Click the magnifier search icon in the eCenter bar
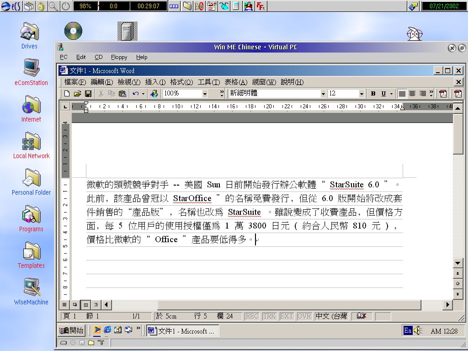 (53, 6)
